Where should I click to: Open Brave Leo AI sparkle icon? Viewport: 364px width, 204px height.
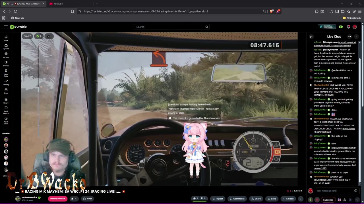348,11
